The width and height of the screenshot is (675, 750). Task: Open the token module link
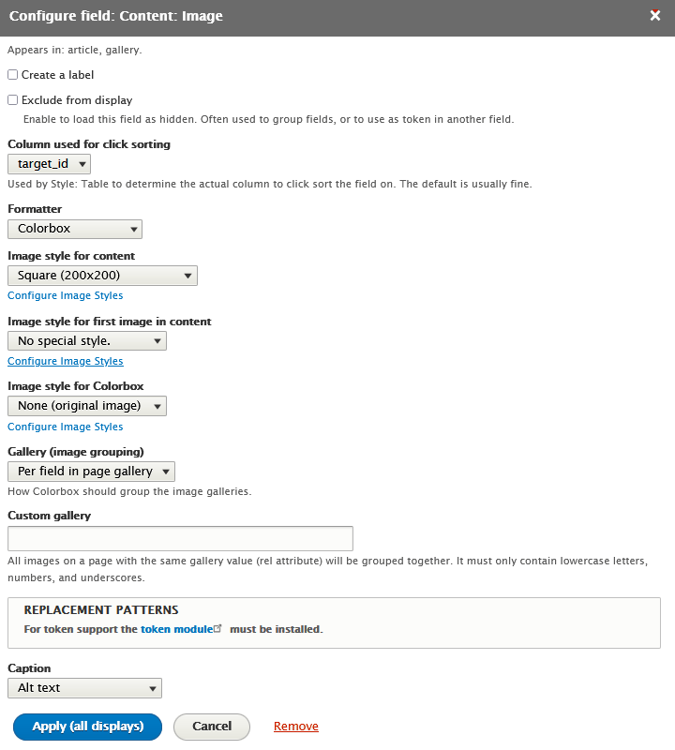176,629
